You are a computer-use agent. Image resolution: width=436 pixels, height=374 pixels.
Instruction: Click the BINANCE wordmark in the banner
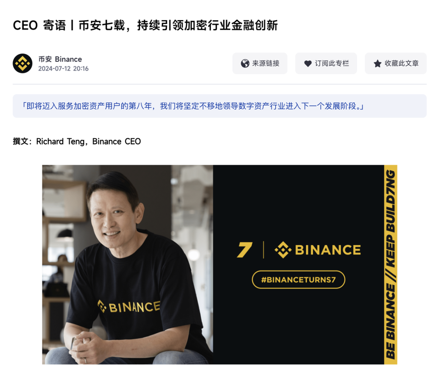click(x=328, y=250)
